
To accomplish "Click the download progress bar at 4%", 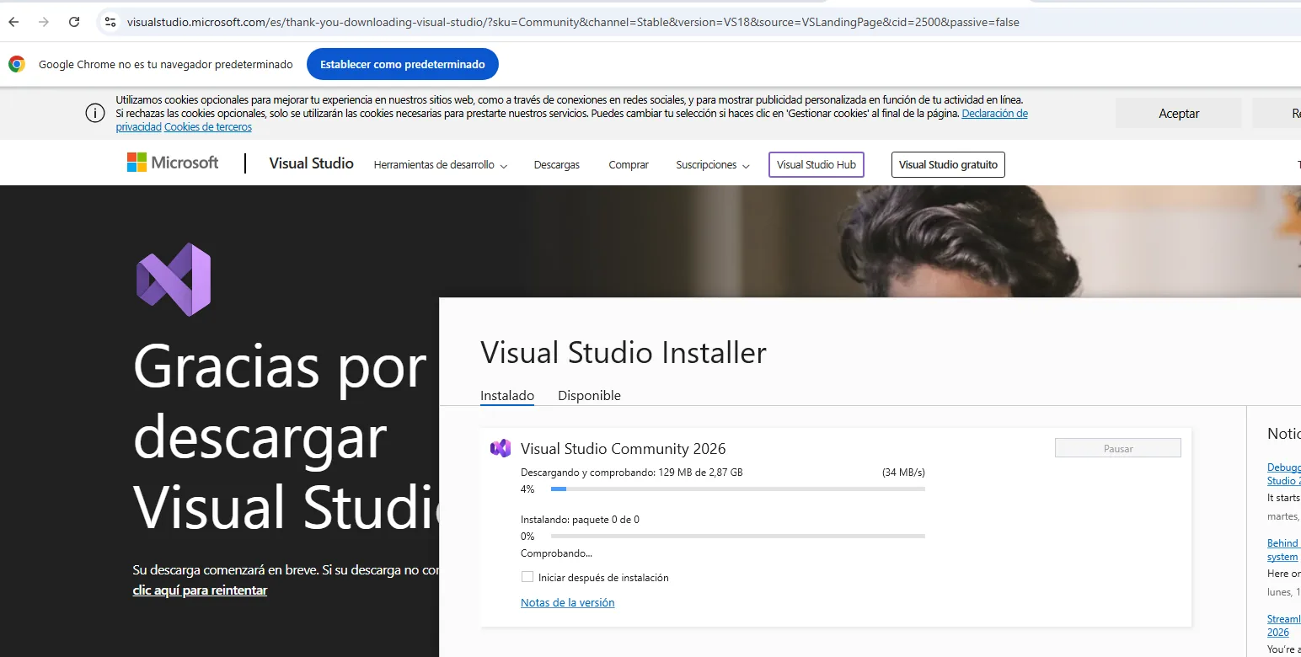I will click(738, 489).
